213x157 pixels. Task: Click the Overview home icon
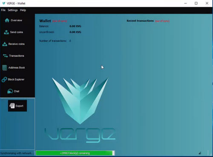pyautogui.click(x=7, y=20)
